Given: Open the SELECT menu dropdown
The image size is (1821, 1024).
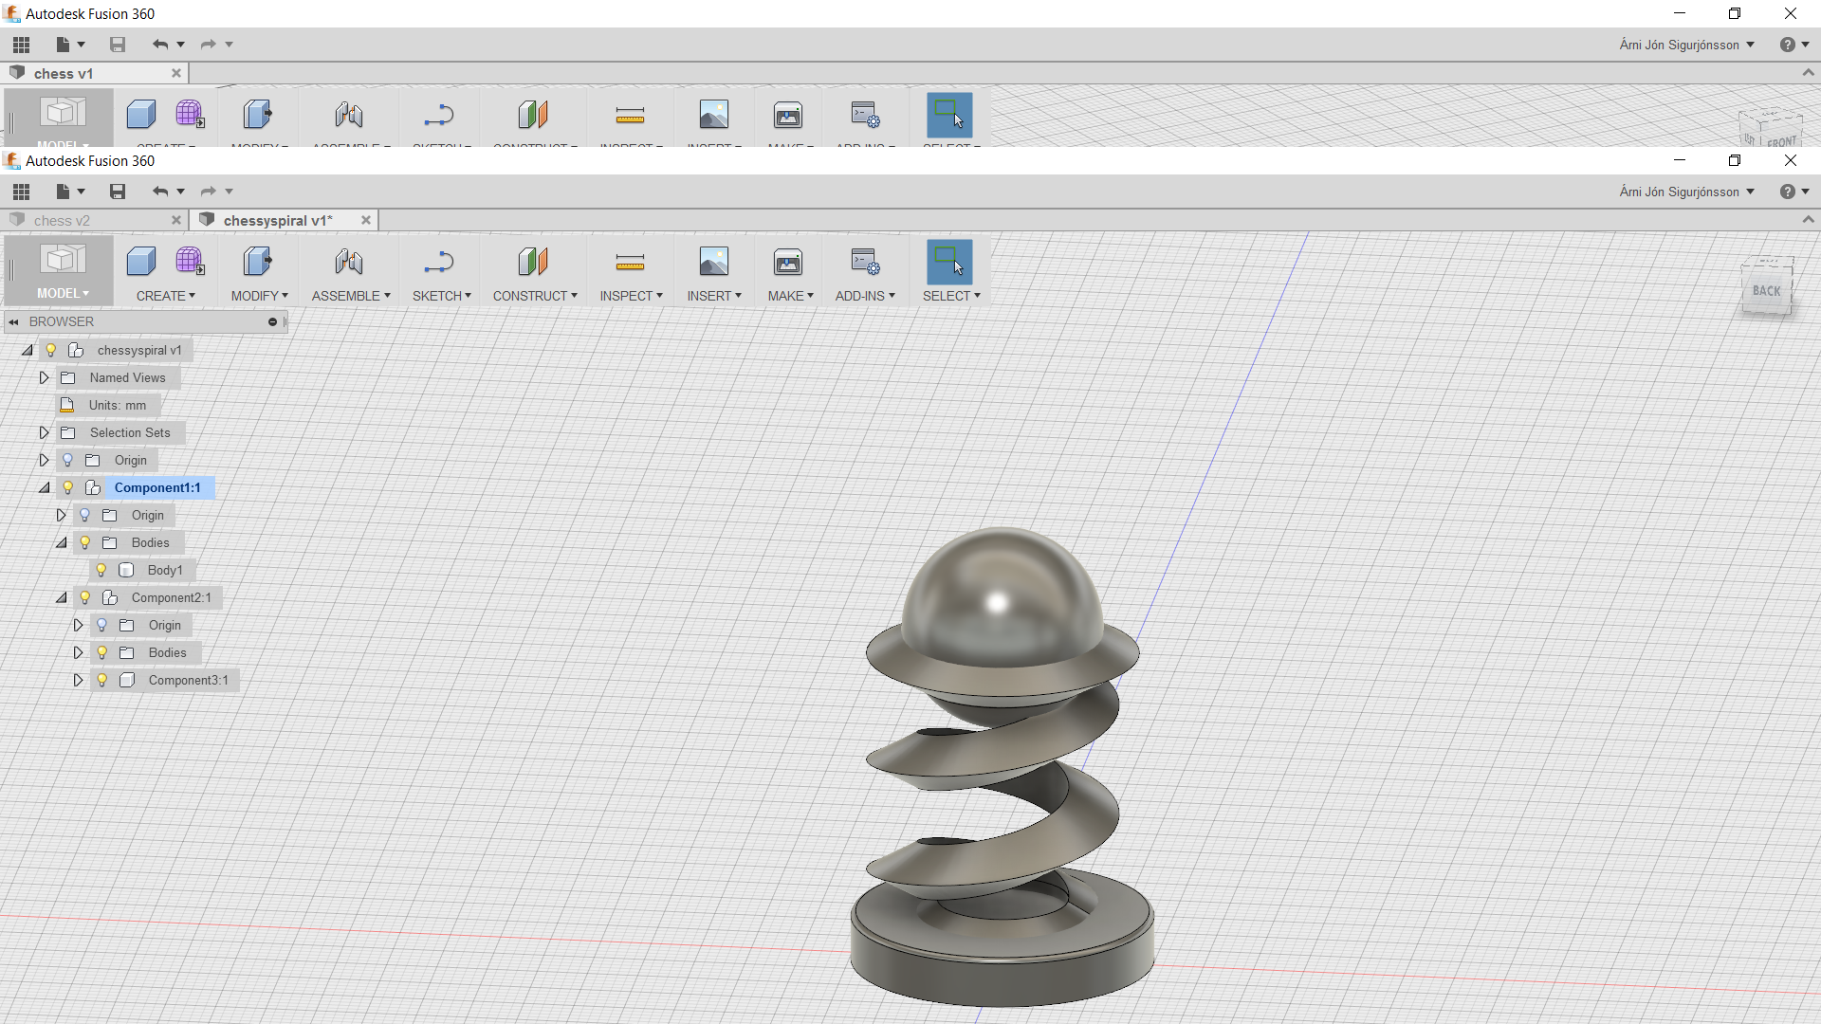Looking at the screenshot, I should (951, 296).
